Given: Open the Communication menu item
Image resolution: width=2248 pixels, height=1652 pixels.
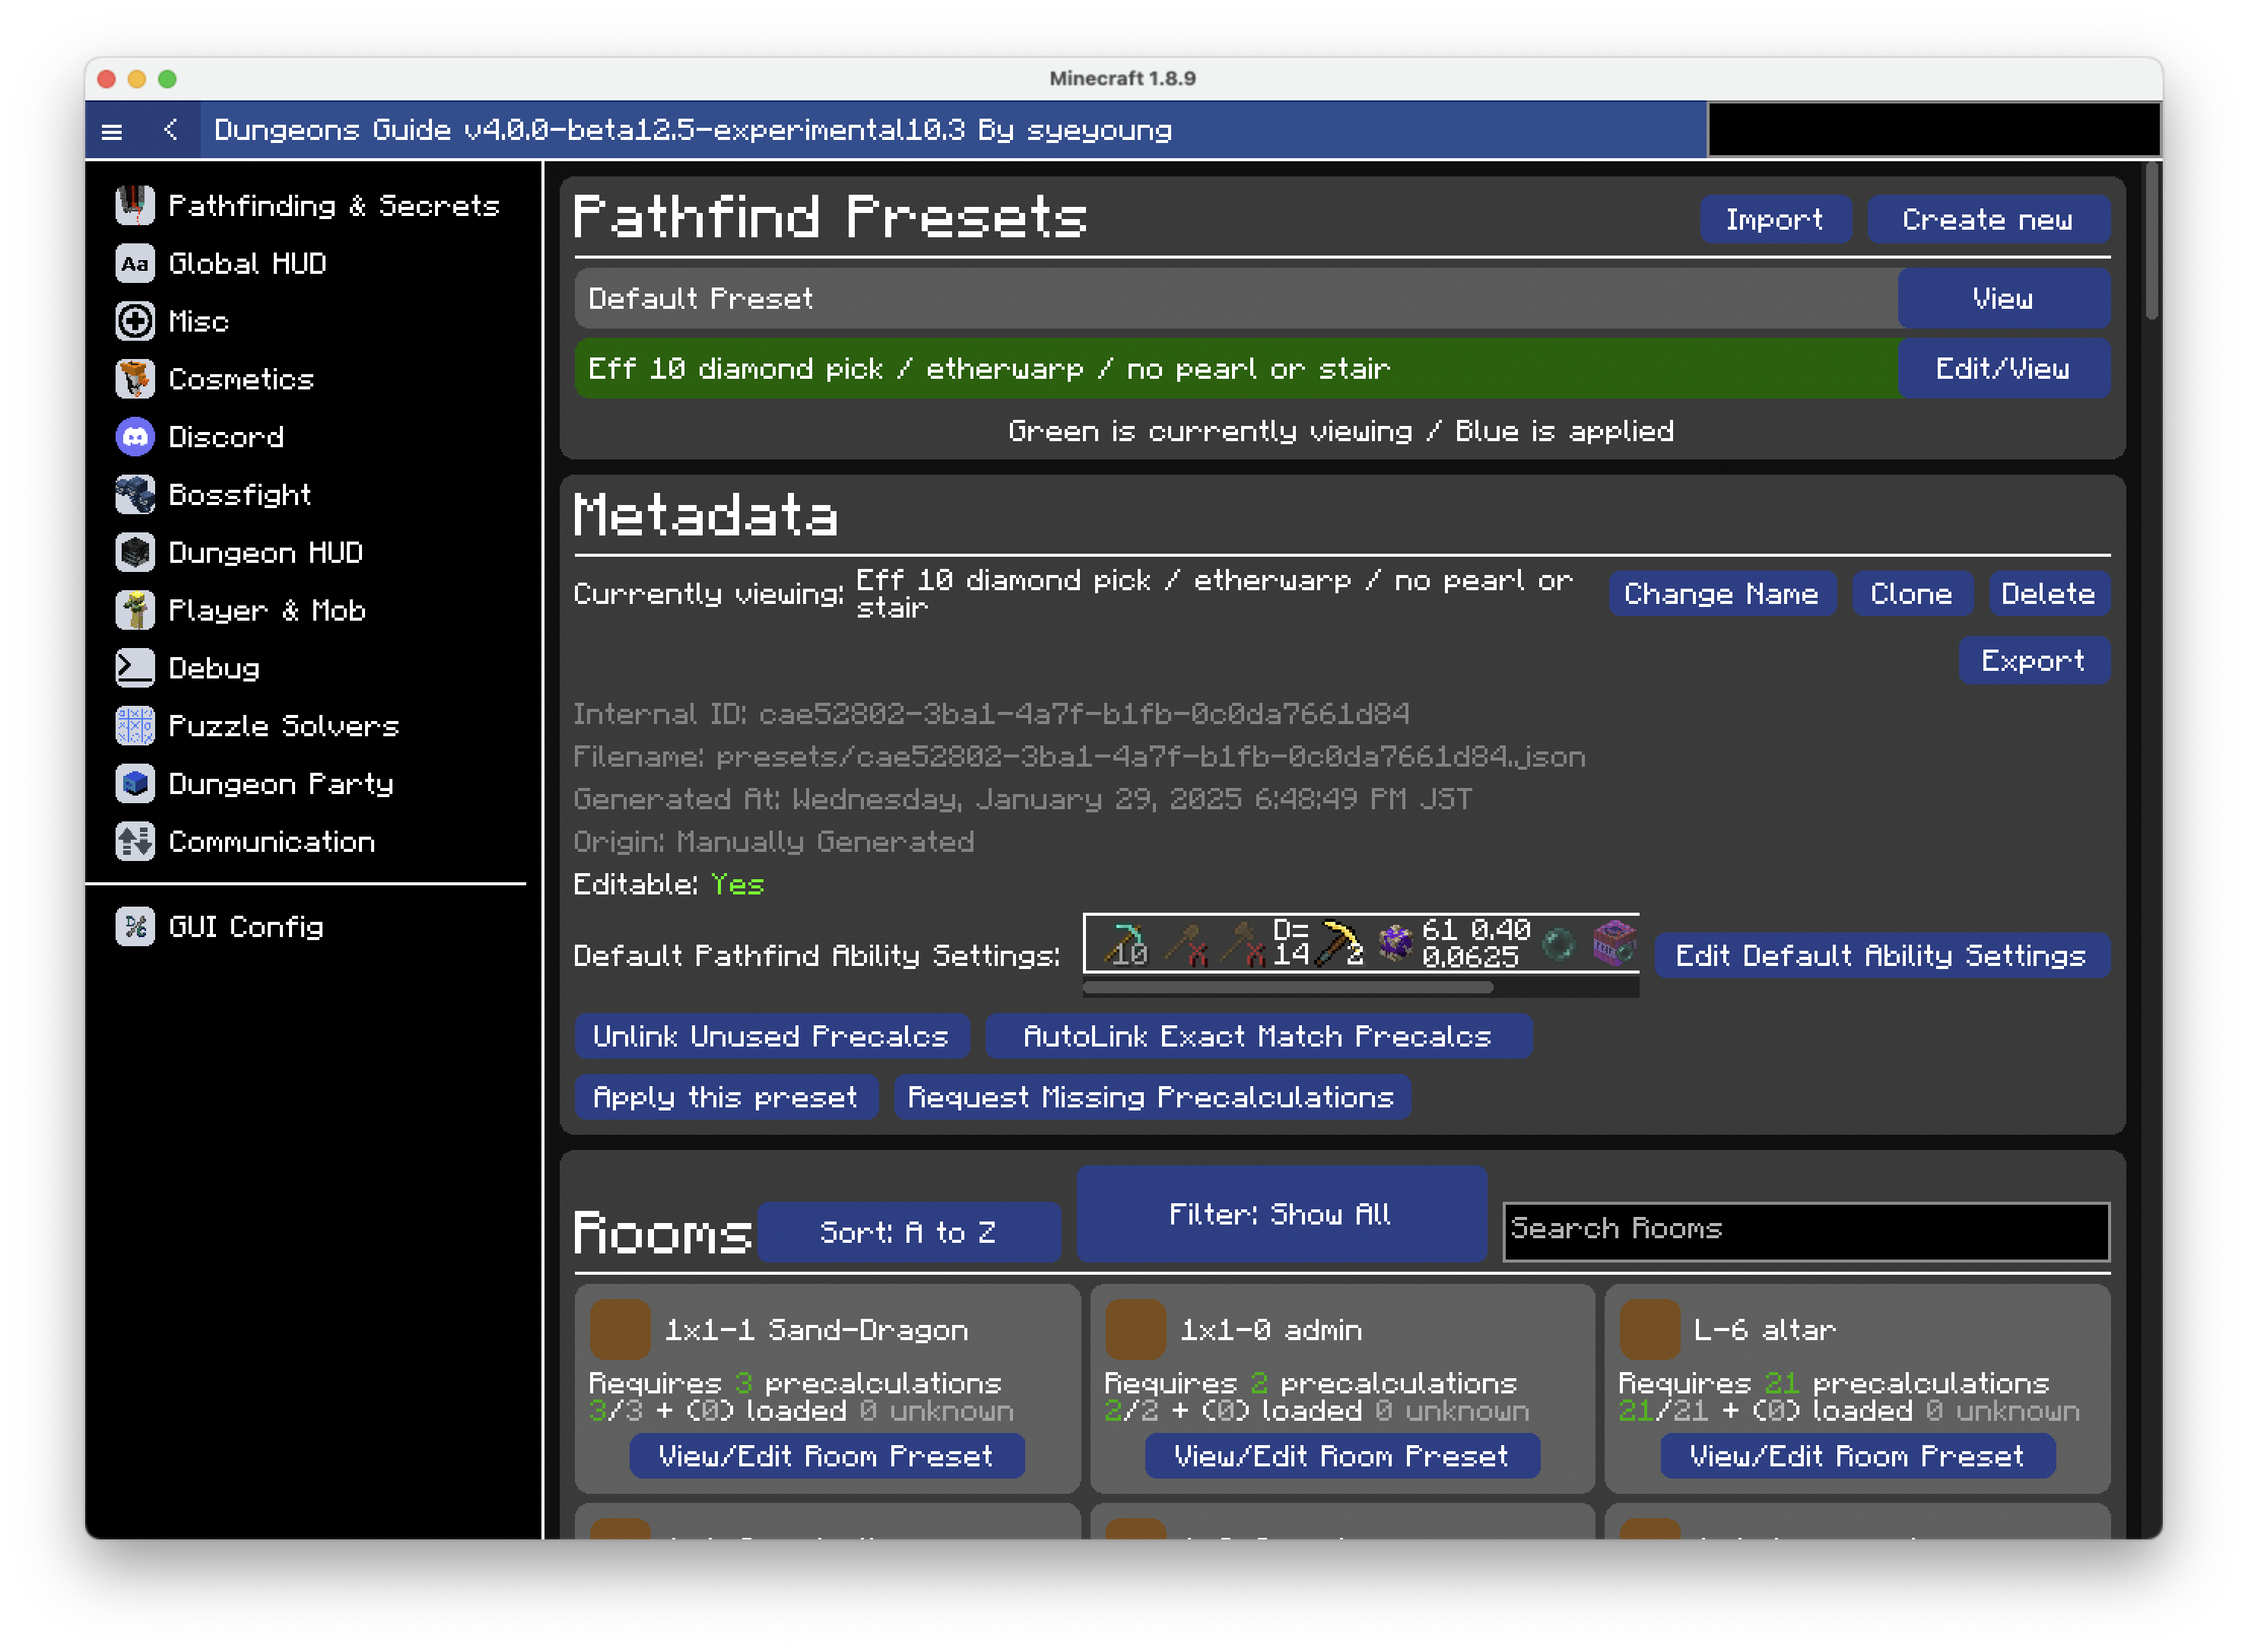Looking at the screenshot, I should click(x=271, y=842).
